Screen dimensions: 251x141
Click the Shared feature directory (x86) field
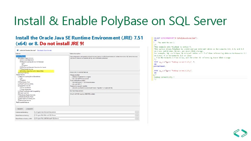[x=84, y=119]
